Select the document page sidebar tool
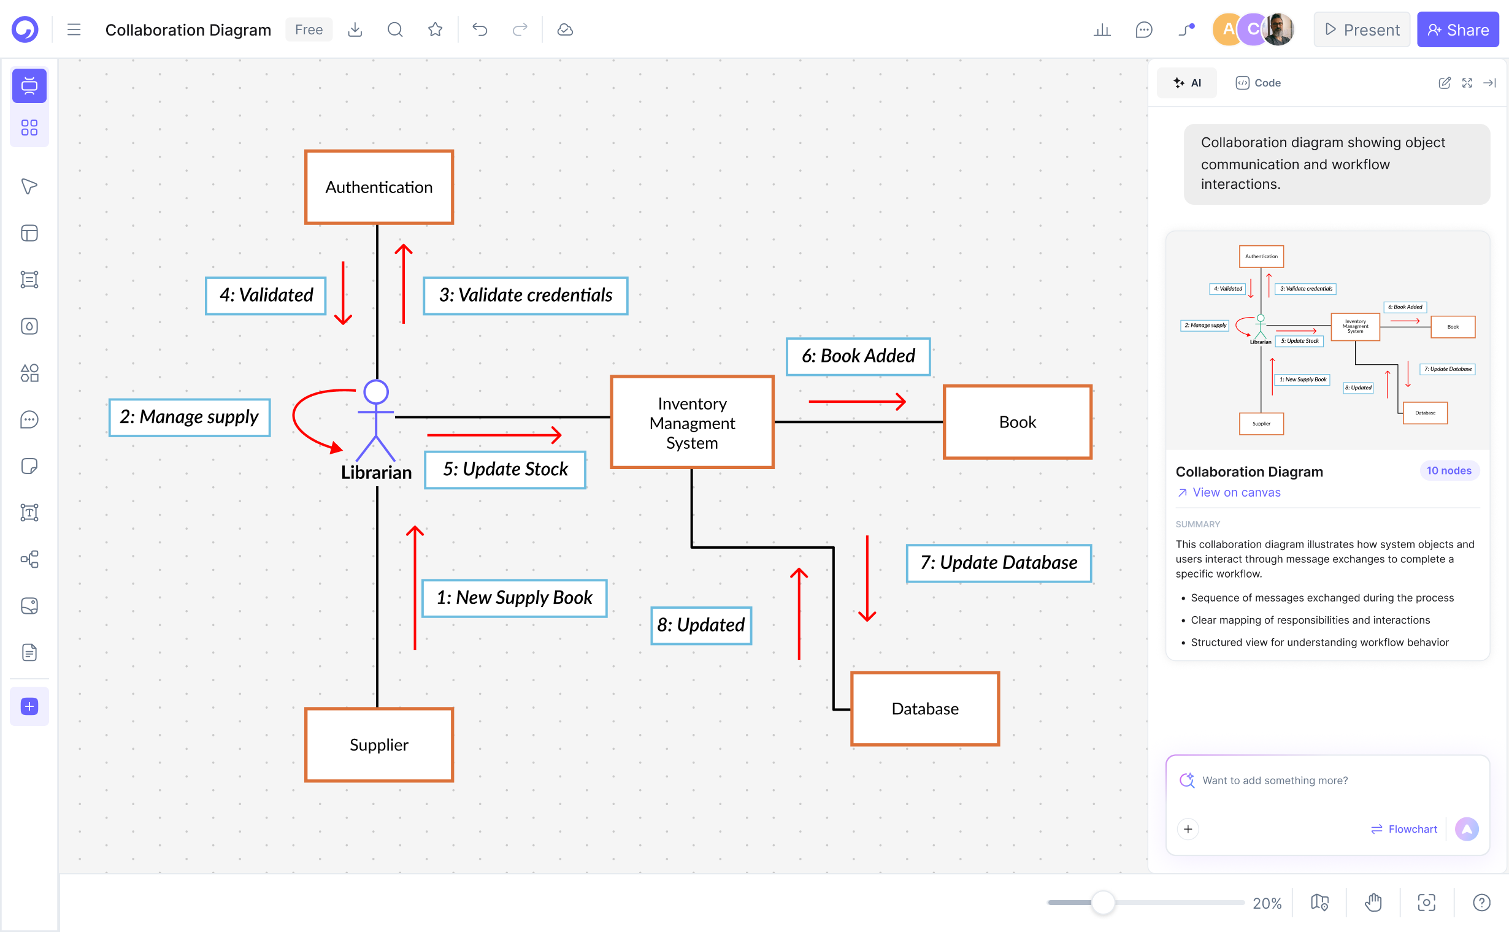 pyautogui.click(x=29, y=652)
